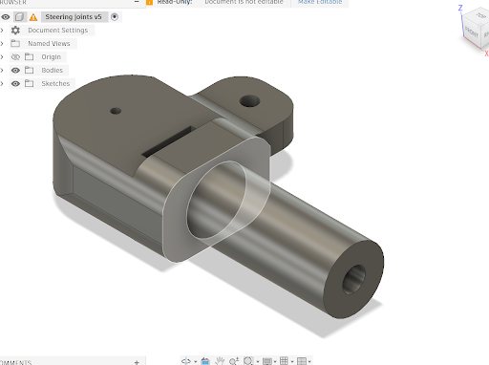Image resolution: width=489 pixels, height=365 pixels.
Task: Click the Document Settings gear icon
Action: tap(15, 31)
